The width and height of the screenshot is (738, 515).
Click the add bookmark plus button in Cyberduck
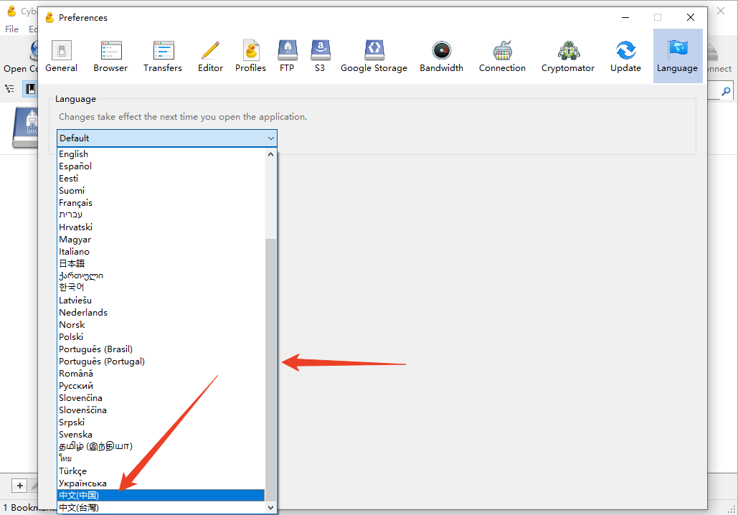(x=20, y=486)
